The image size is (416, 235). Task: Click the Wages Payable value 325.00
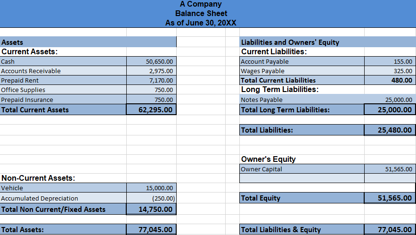click(x=390, y=71)
